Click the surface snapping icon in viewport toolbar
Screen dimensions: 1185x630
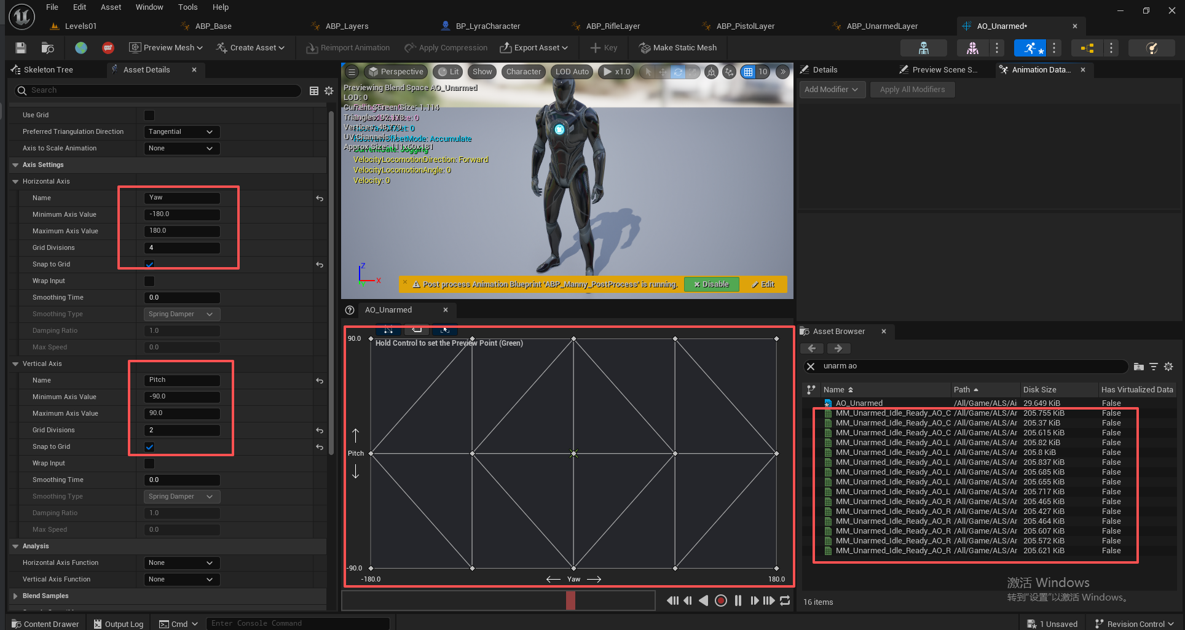click(x=729, y=72)
